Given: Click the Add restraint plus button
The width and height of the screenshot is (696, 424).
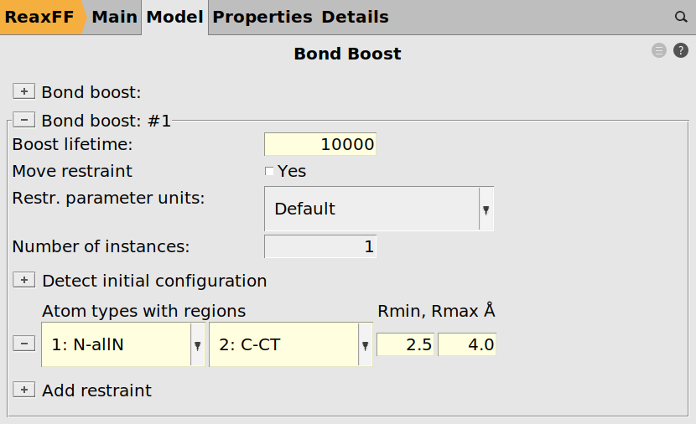Looking at the screenshot, I should coord(23,390).
